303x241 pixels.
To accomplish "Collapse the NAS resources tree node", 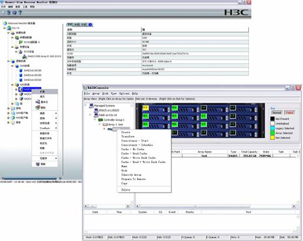I will point(12,85).
